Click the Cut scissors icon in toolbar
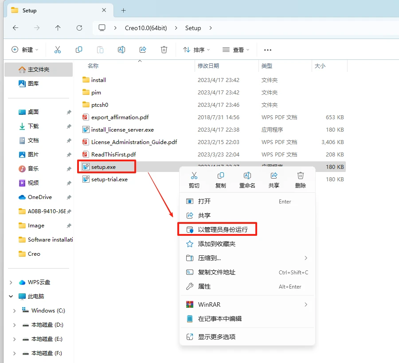Screen dimensions: 399x363 pyautogui.click(x=58, y=50)
